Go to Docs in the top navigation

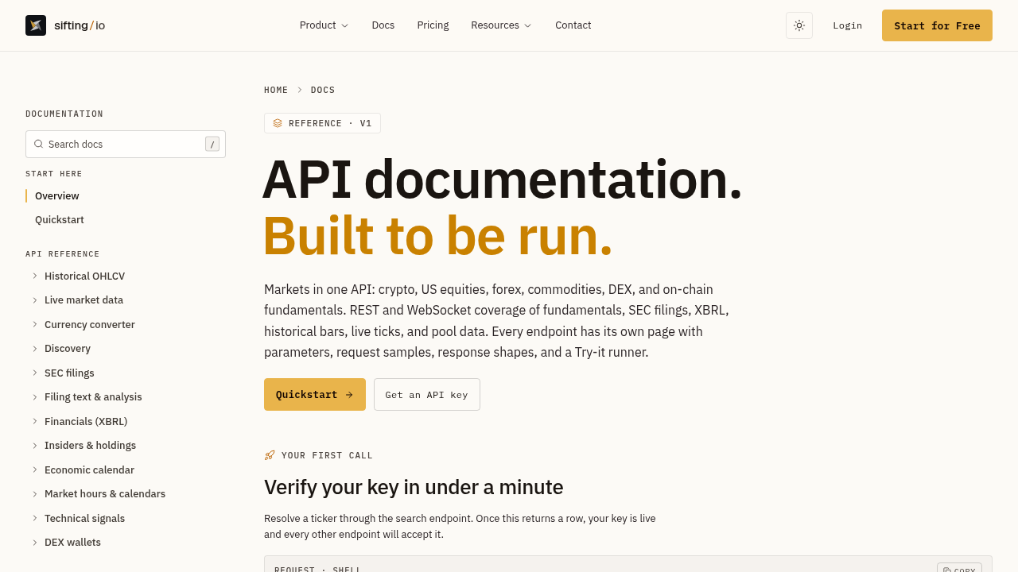[383, 25]
